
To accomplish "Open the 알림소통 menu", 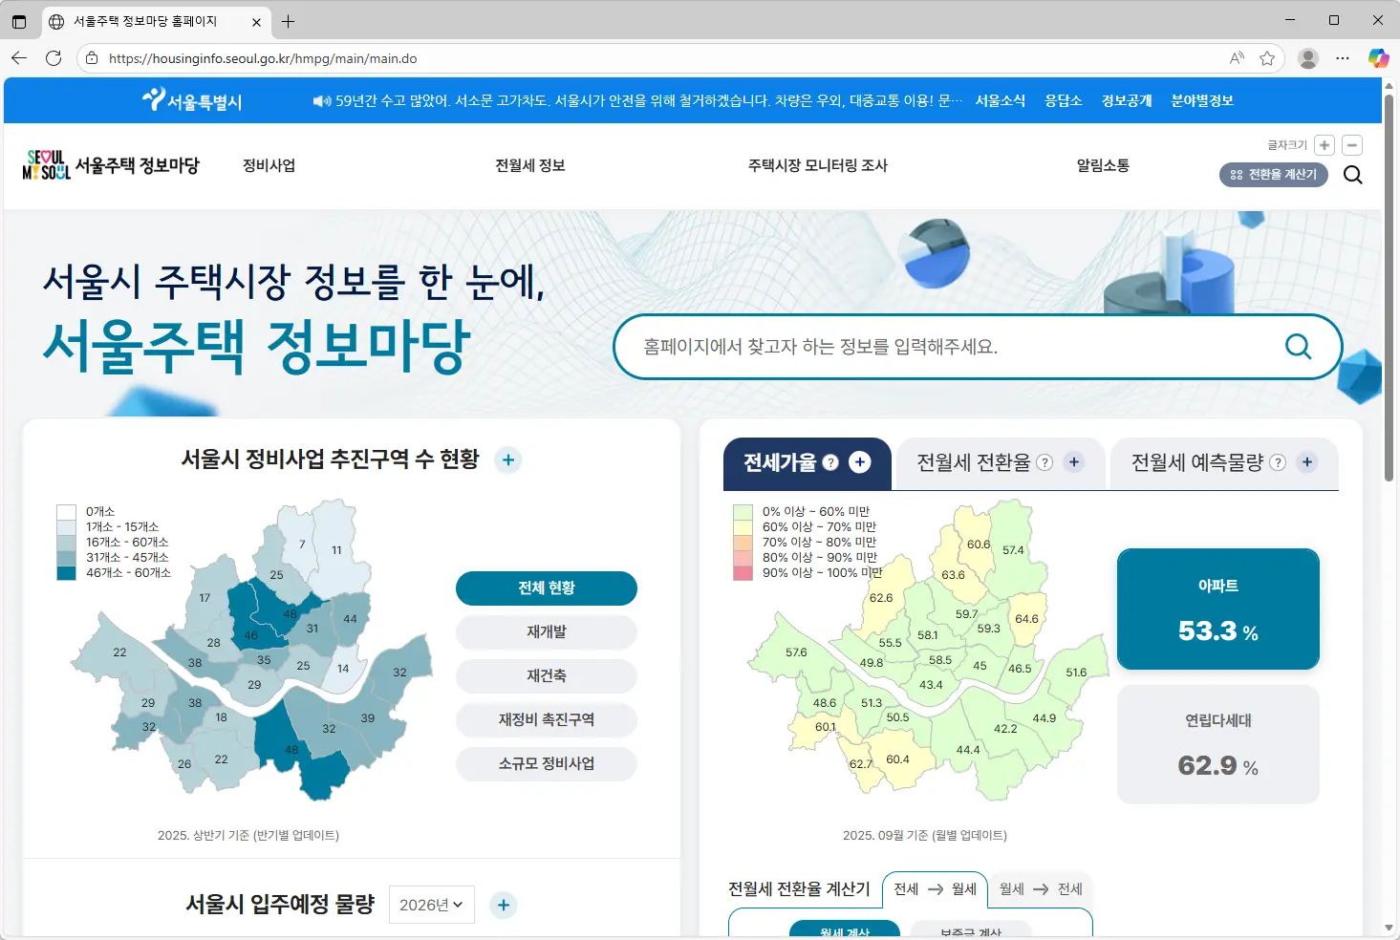I will click(x=1102, y=164).
